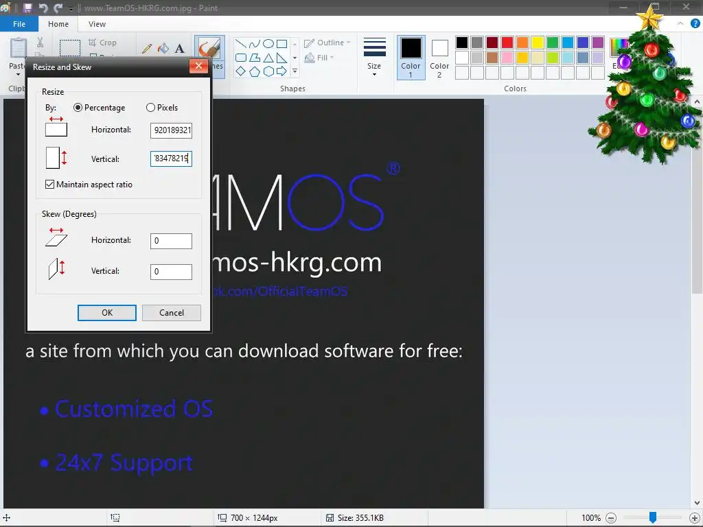Choose the purple color swatch

click(598, 43)
